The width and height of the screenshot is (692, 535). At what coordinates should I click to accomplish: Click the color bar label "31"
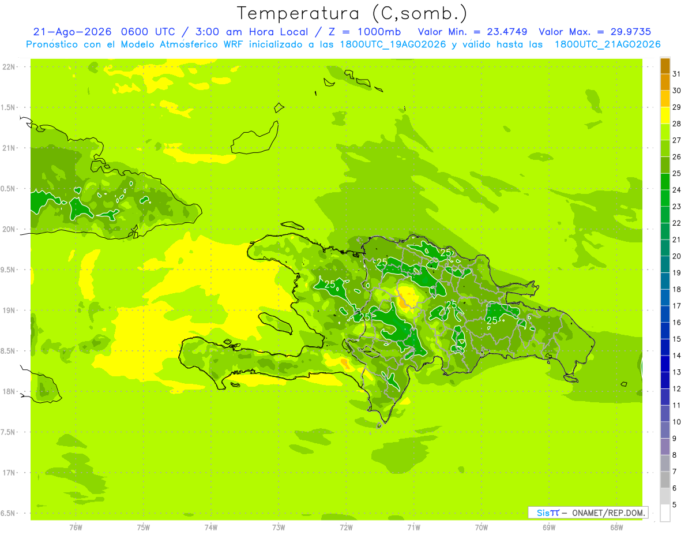[677, 74]
